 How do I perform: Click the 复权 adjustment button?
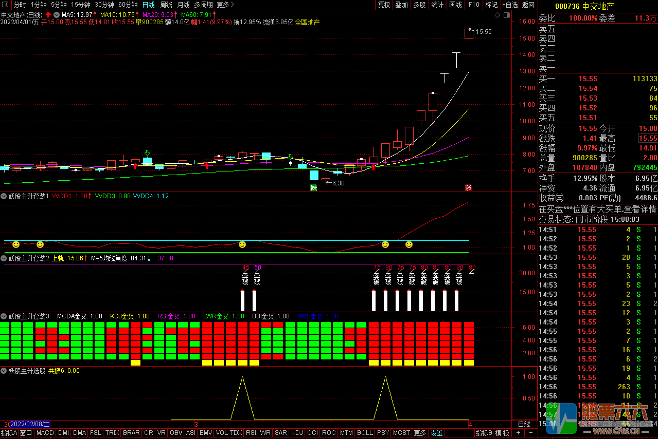click(x=384, y=5)
